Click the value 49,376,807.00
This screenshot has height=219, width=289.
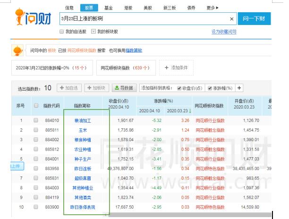tap(121, 168)
